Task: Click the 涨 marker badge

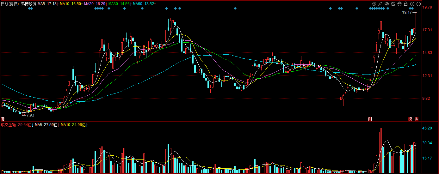Action: tap(417, 119)
